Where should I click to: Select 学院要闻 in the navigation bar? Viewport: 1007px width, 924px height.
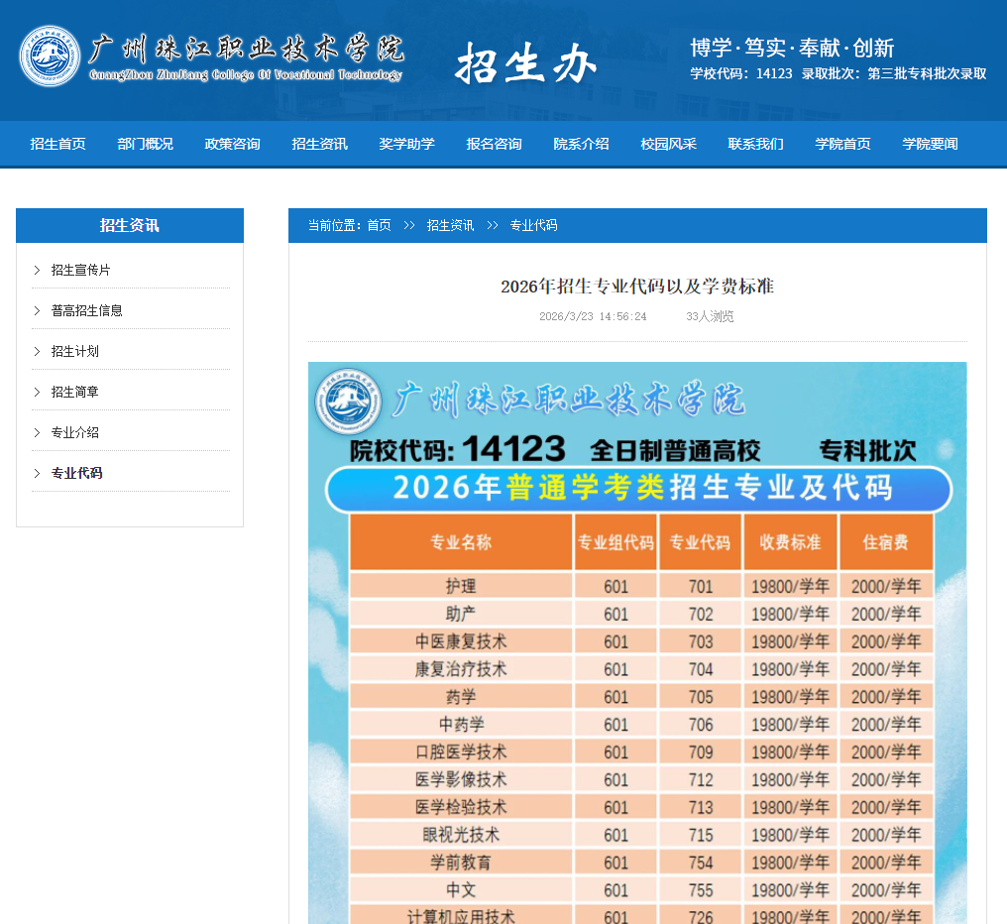click(x=930, y=144)
